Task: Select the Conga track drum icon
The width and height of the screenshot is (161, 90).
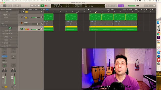Action: click(x=22, y=23)
